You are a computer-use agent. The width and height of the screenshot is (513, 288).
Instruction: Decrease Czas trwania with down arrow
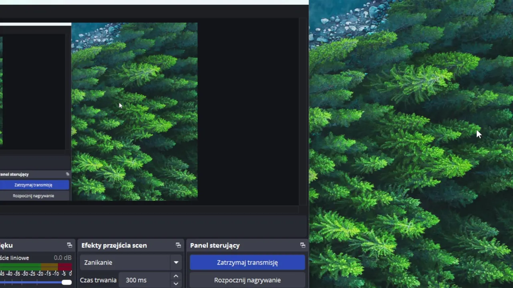coord(176,284)
